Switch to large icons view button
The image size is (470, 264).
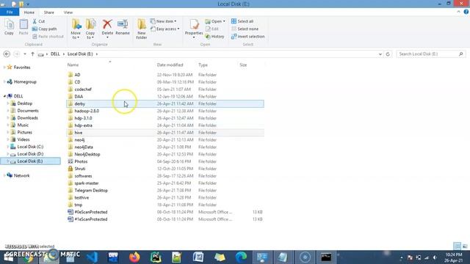[x=465, y=246]
